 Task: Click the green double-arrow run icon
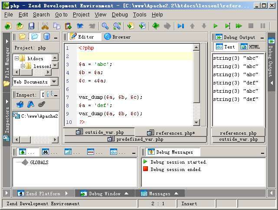239,26
